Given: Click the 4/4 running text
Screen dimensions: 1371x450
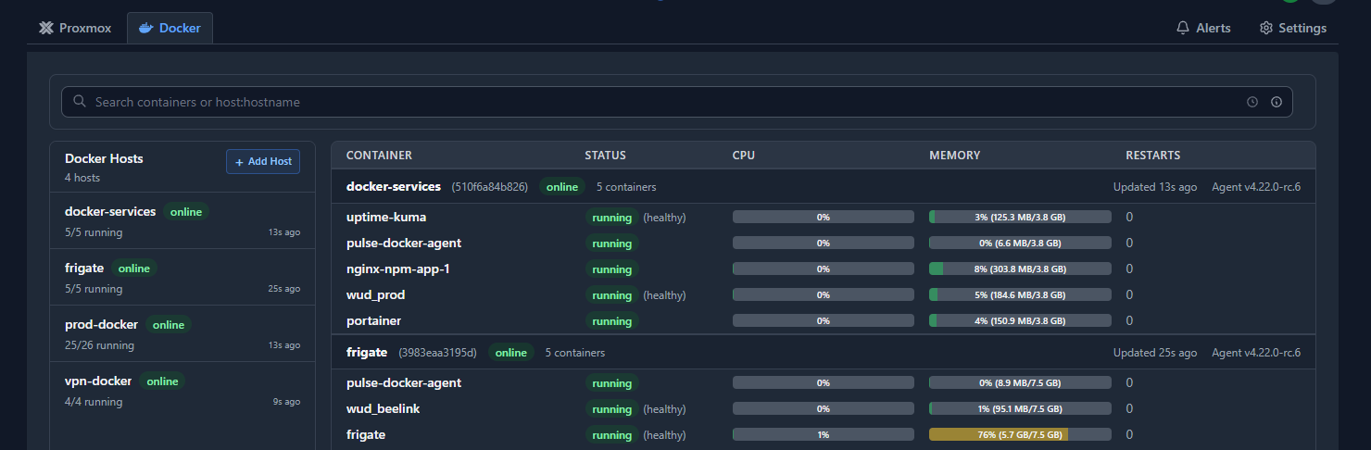Looking at the screenshot, I should (x=94, y=402).
